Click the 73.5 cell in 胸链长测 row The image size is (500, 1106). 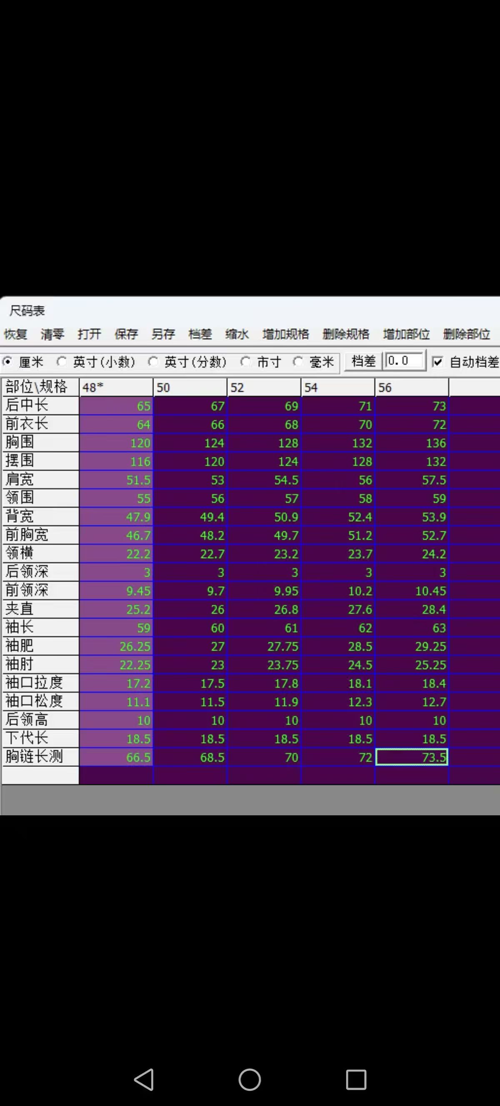pos(412,757)
